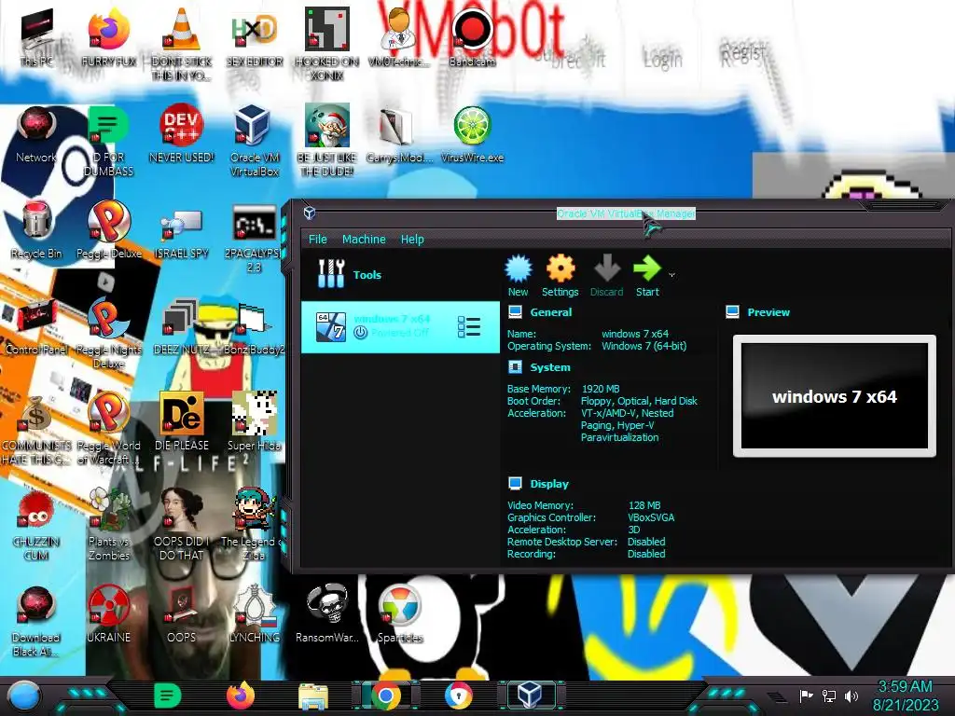Screen dimensions: 955x716
Task: Select the Super Hilda shortcut
Action: click(255, 422)
